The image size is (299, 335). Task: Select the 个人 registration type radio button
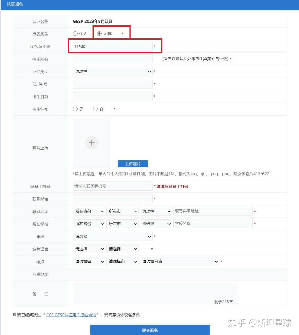[75, 33]
